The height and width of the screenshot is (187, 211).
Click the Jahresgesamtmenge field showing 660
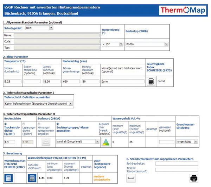pyautogui.click(x=71, y=81)
